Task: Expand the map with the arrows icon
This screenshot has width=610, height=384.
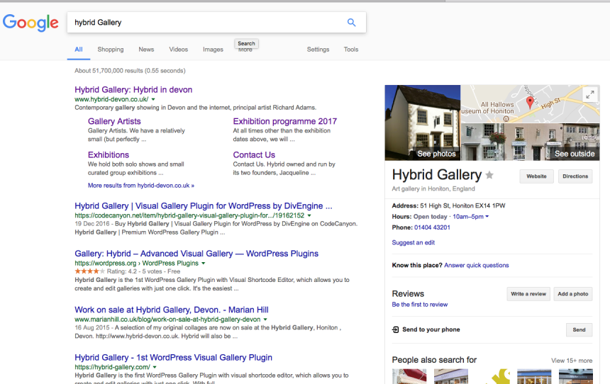Action: pyautogui.click(x=590, y=94)
